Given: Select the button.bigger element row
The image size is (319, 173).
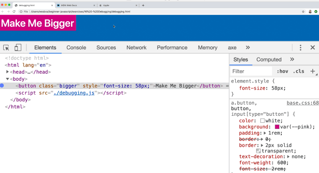Looking at the screenshot, I should 114,86.
